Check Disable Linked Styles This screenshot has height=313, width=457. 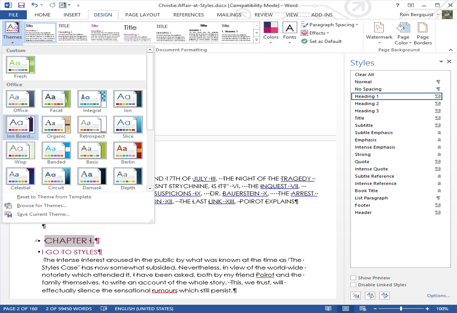(x=353, y=285)
